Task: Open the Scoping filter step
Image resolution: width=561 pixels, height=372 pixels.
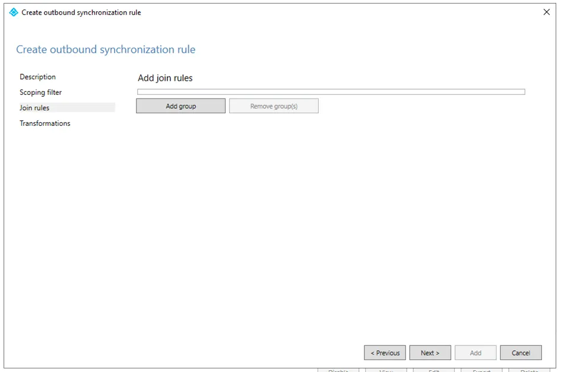Action: coord(40,93)
